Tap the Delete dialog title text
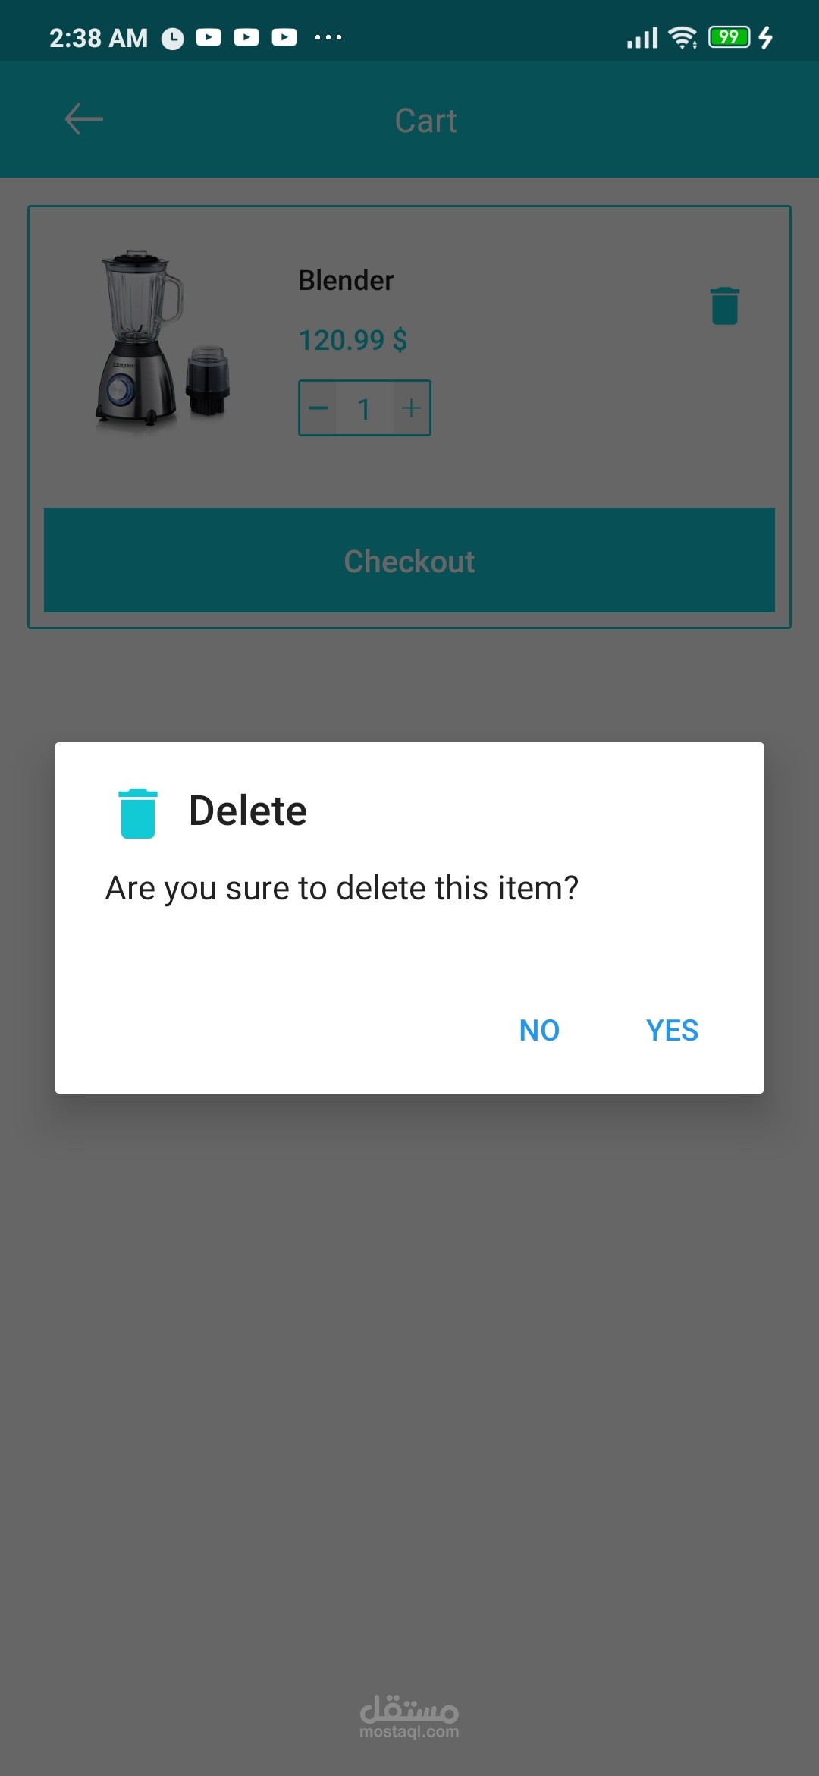The width and height of the screenshot is (819, 1776). click(x=248, y=811)
